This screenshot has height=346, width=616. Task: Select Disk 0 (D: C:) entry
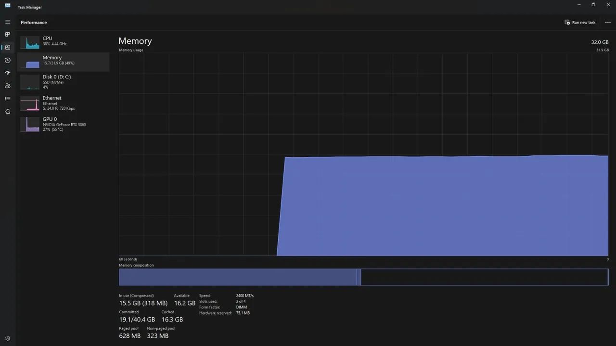[63, 81]
